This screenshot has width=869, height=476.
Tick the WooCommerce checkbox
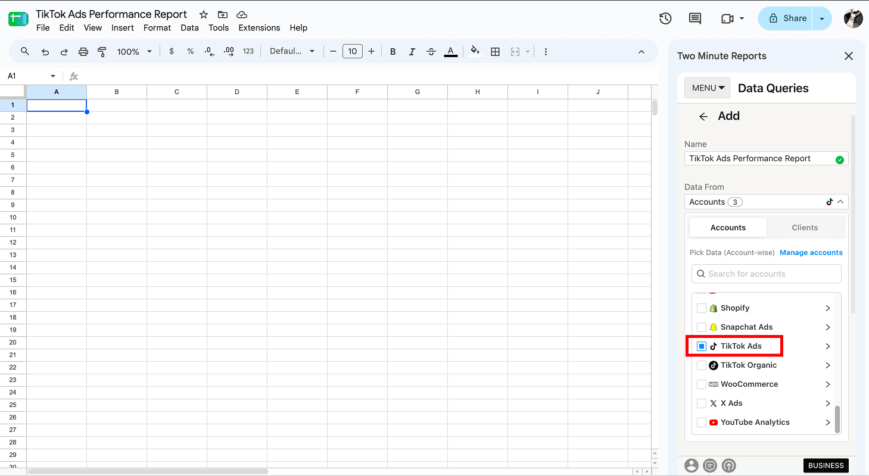click(x=702, y=384)
